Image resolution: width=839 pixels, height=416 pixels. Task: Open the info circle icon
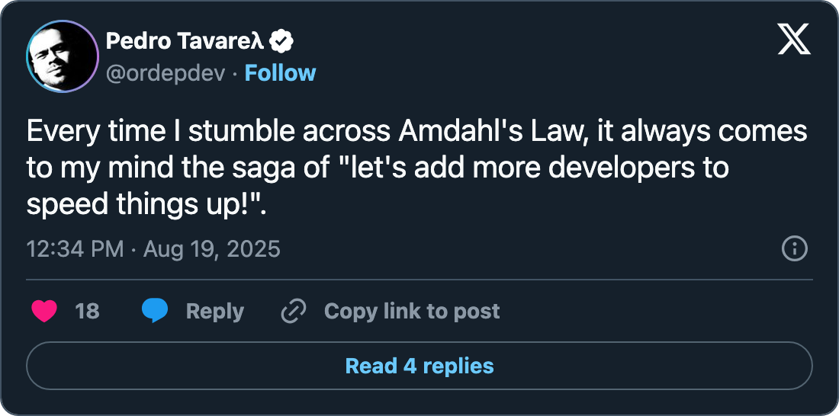tap(795, 248)
